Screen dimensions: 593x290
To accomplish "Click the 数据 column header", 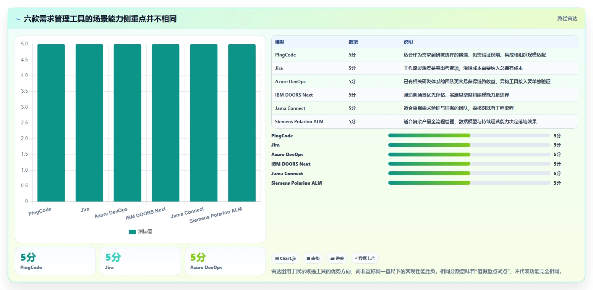I will click(x=353, y=42).
